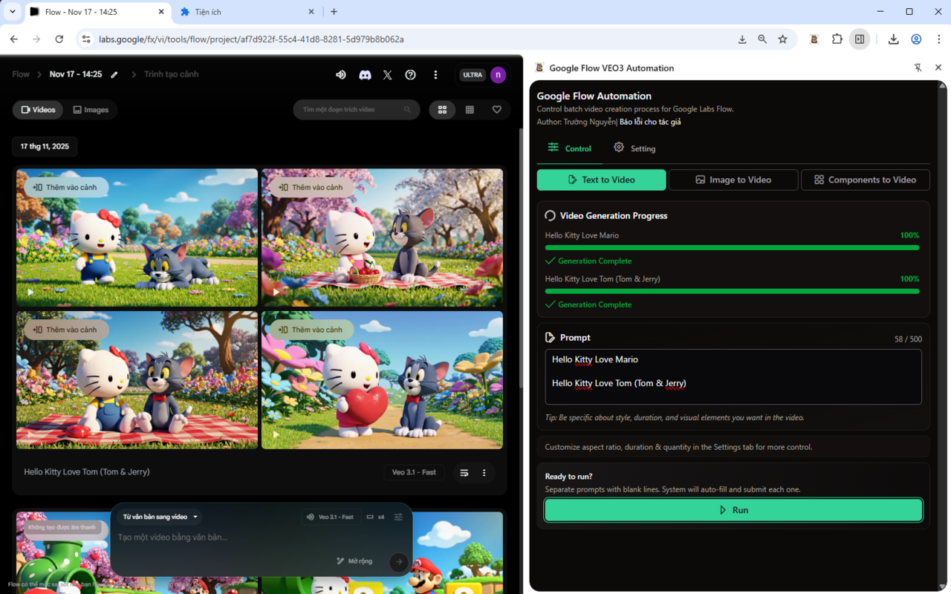Switch to the small grid view
This screenshot has width=951, height=594.
pyautogui.click(x=470, y=110)
